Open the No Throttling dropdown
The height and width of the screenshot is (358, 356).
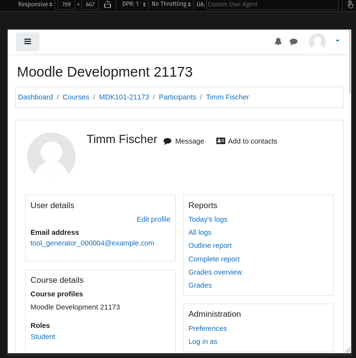(x=171, y=4)
